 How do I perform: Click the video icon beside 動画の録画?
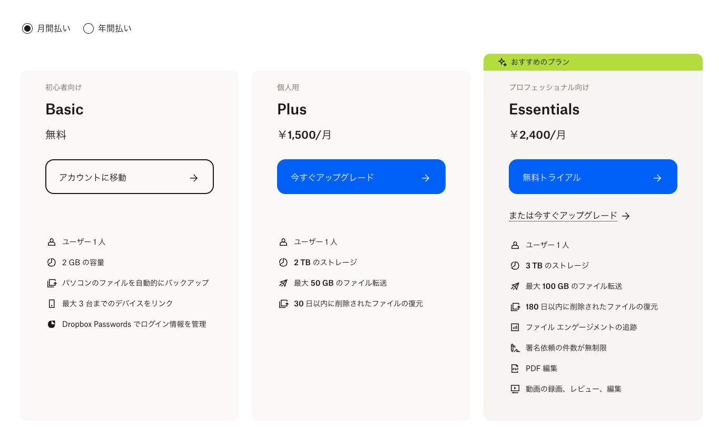click(x=515, y=389)
